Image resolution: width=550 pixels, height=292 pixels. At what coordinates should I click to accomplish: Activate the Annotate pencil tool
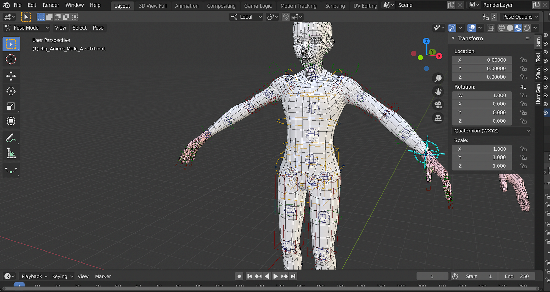pos(11,138)
